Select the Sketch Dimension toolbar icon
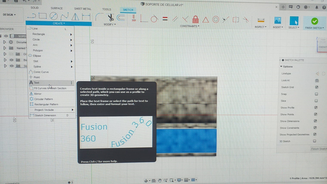 (86, 16)
